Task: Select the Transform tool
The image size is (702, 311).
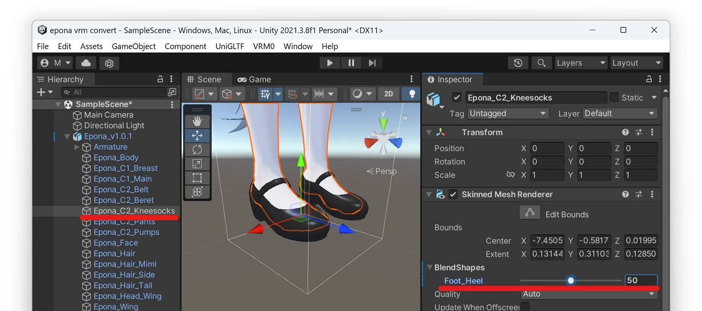Action: click(197, 192)
